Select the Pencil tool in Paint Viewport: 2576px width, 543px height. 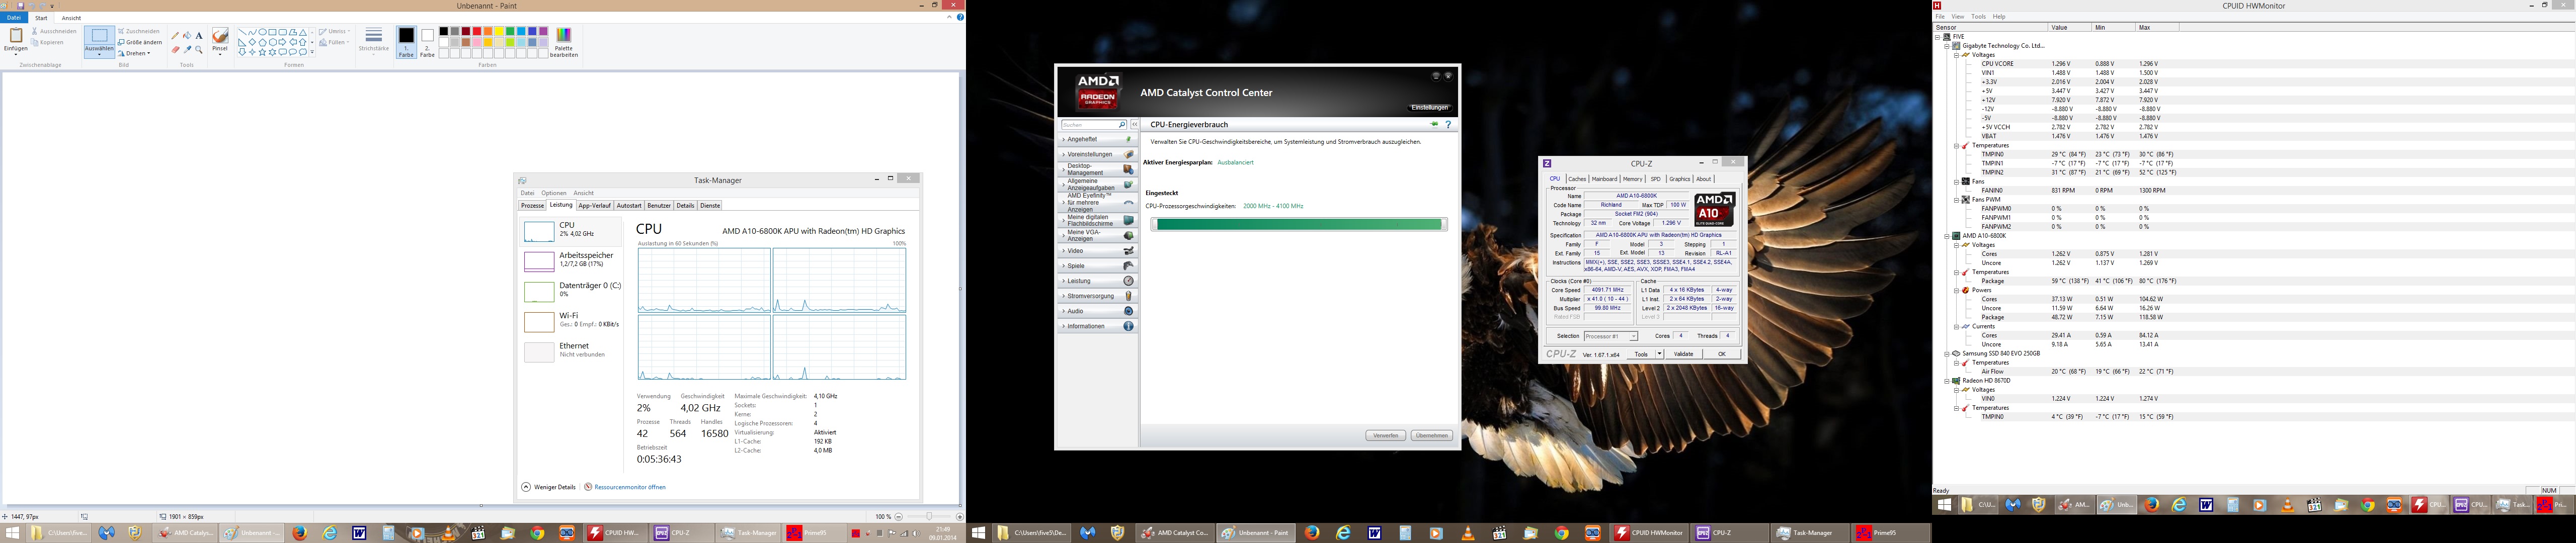[175, 35]
